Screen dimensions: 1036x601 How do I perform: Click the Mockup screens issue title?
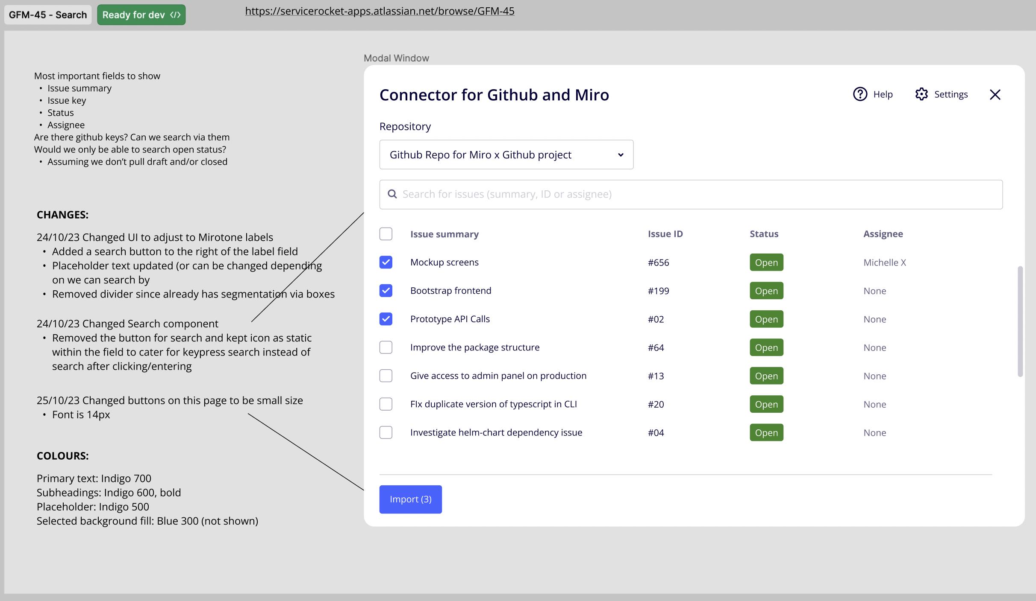(444, 262)
